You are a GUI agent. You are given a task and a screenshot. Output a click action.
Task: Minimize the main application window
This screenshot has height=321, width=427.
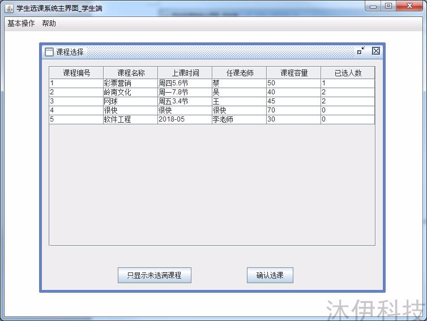coord(373,6)
